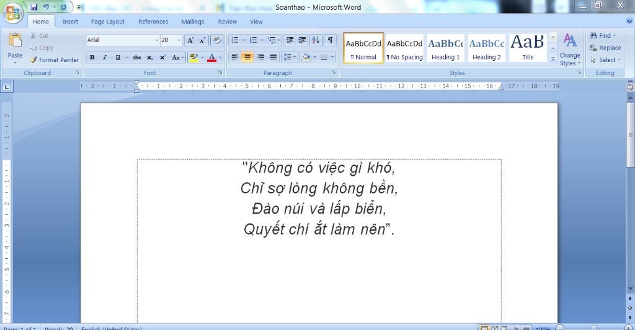Apply multilevel list
The width and height of the screenshot is (635, 330).
[x=272, y=40]
